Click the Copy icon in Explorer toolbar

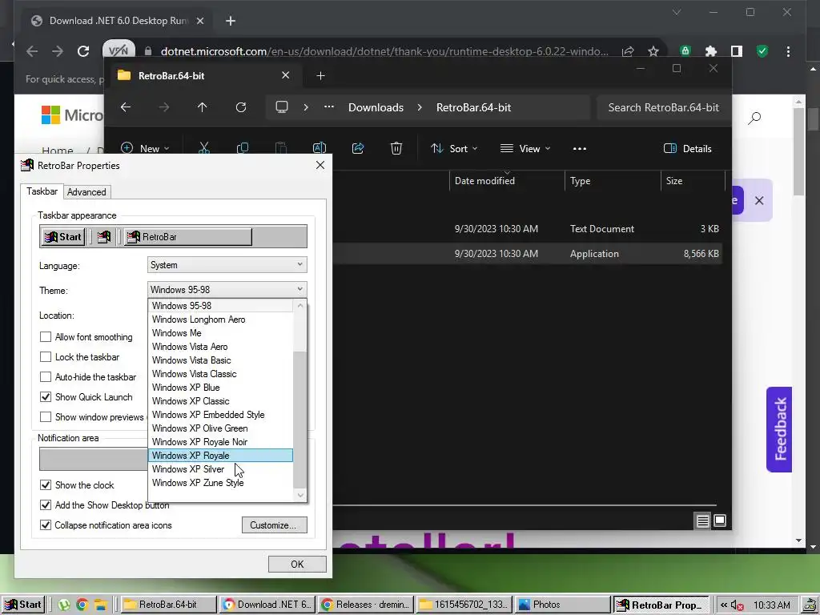[x=243, y=148]
